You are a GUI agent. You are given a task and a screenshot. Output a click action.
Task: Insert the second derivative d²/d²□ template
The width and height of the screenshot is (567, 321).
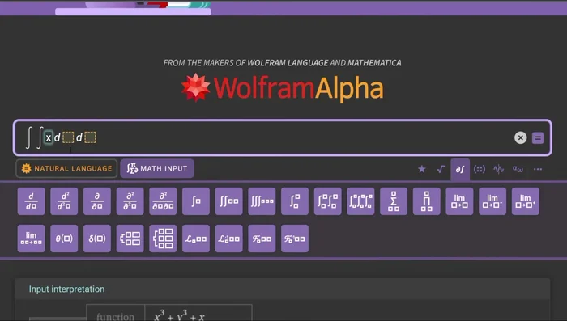[64, 201]
